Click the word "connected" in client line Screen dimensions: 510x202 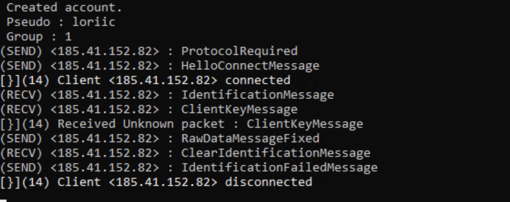[258, 80]
